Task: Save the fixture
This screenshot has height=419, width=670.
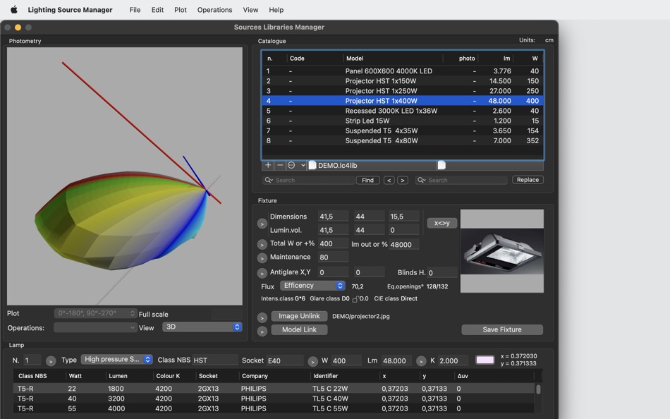Action: pyautogui.click(x=502, y=329)
